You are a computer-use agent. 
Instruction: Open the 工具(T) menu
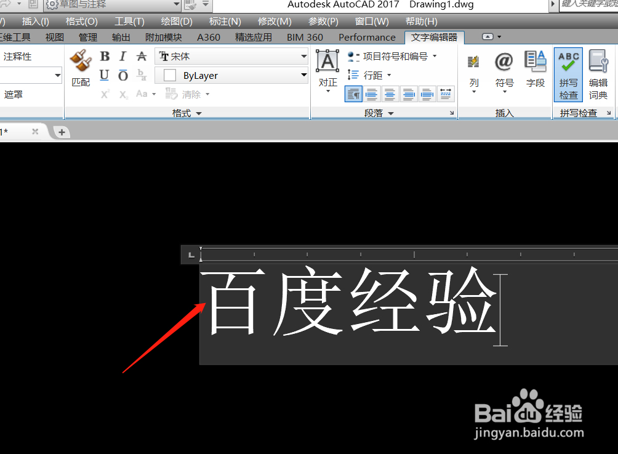point(129,22)
